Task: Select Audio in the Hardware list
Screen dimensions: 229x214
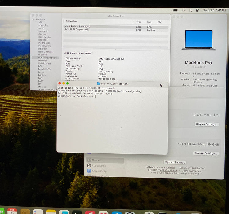Action: click(x=41, y=28)
